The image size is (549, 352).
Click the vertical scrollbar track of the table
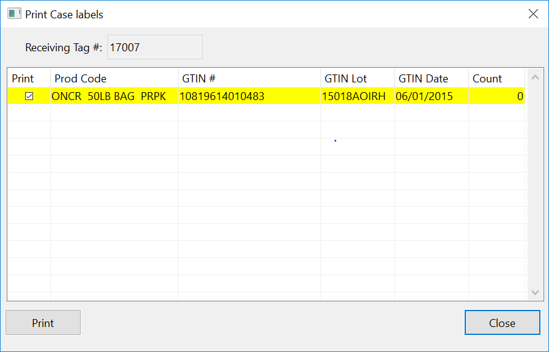point(535,183)
